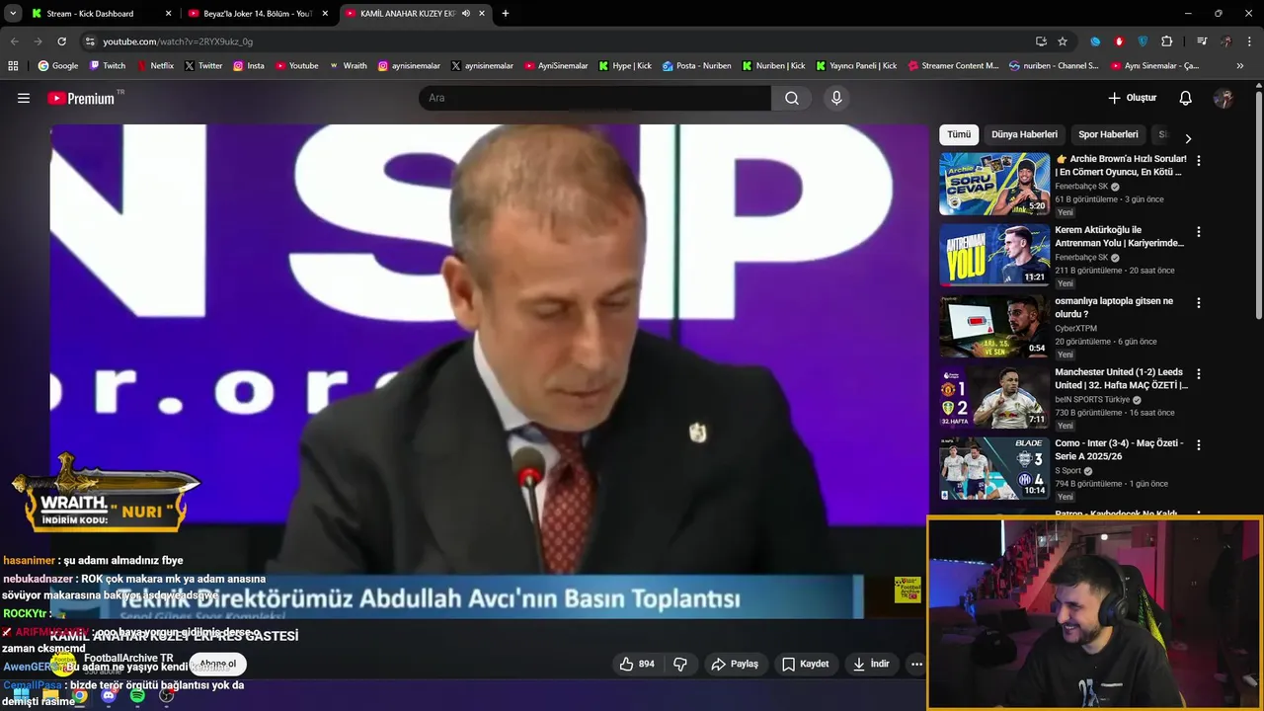Image resolution: width=1264 pixels, height=711 pixels.
Task: Open options menu for Kerem Aktürkoğlu video
Action: pyautogui.click(x=1199, y=232)
